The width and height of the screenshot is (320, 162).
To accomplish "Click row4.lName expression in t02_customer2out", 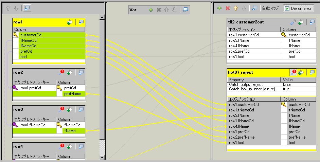I will coord(254,46).
